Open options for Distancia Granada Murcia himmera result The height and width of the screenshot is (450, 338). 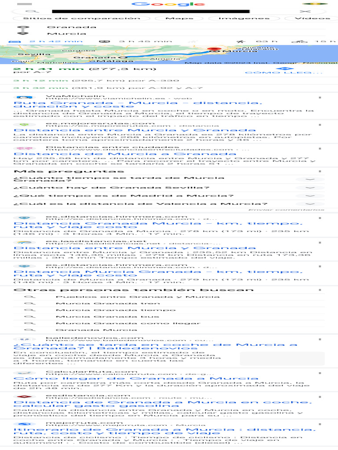[x=320, y=218]
